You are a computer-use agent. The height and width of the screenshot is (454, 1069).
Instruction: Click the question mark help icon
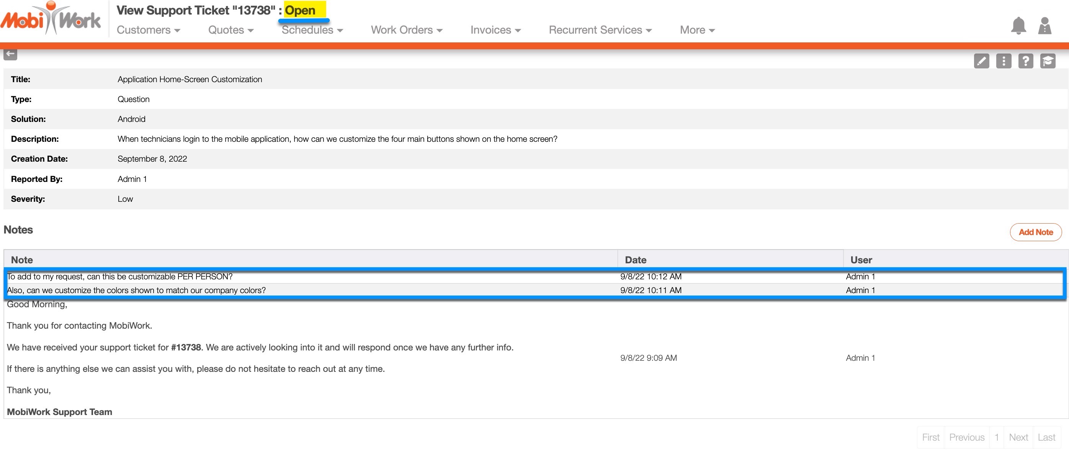(1025, 61)
